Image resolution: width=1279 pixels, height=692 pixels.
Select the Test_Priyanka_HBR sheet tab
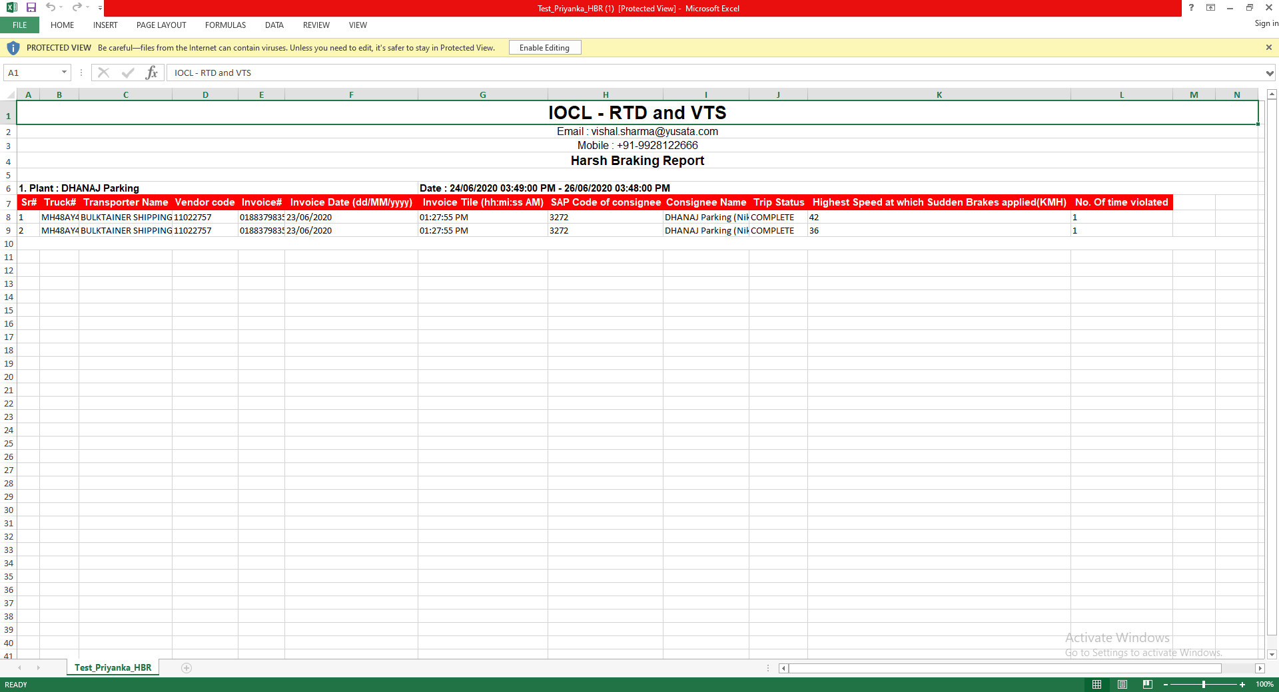point(113,667)
